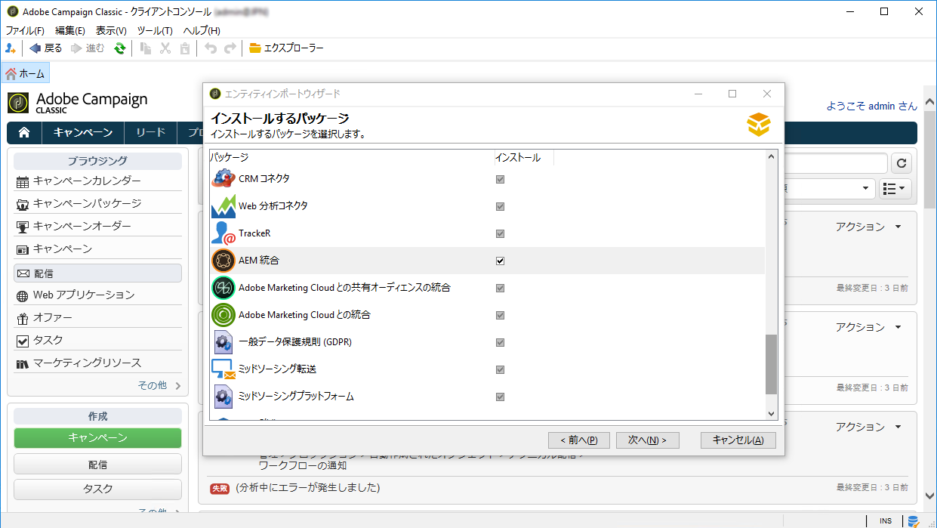Click the refresh button beside search field
This screenshot has width=937, height=528.
click(x=902, y=163)
